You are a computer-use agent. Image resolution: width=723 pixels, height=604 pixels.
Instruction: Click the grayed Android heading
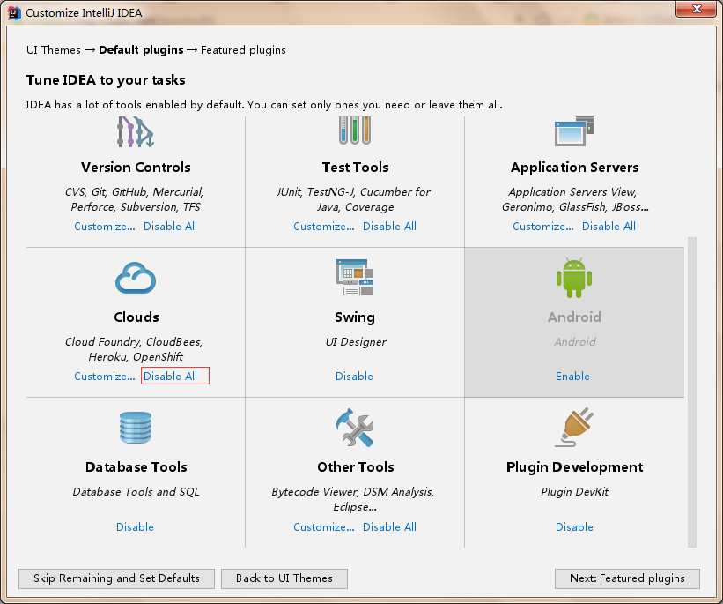574,317
